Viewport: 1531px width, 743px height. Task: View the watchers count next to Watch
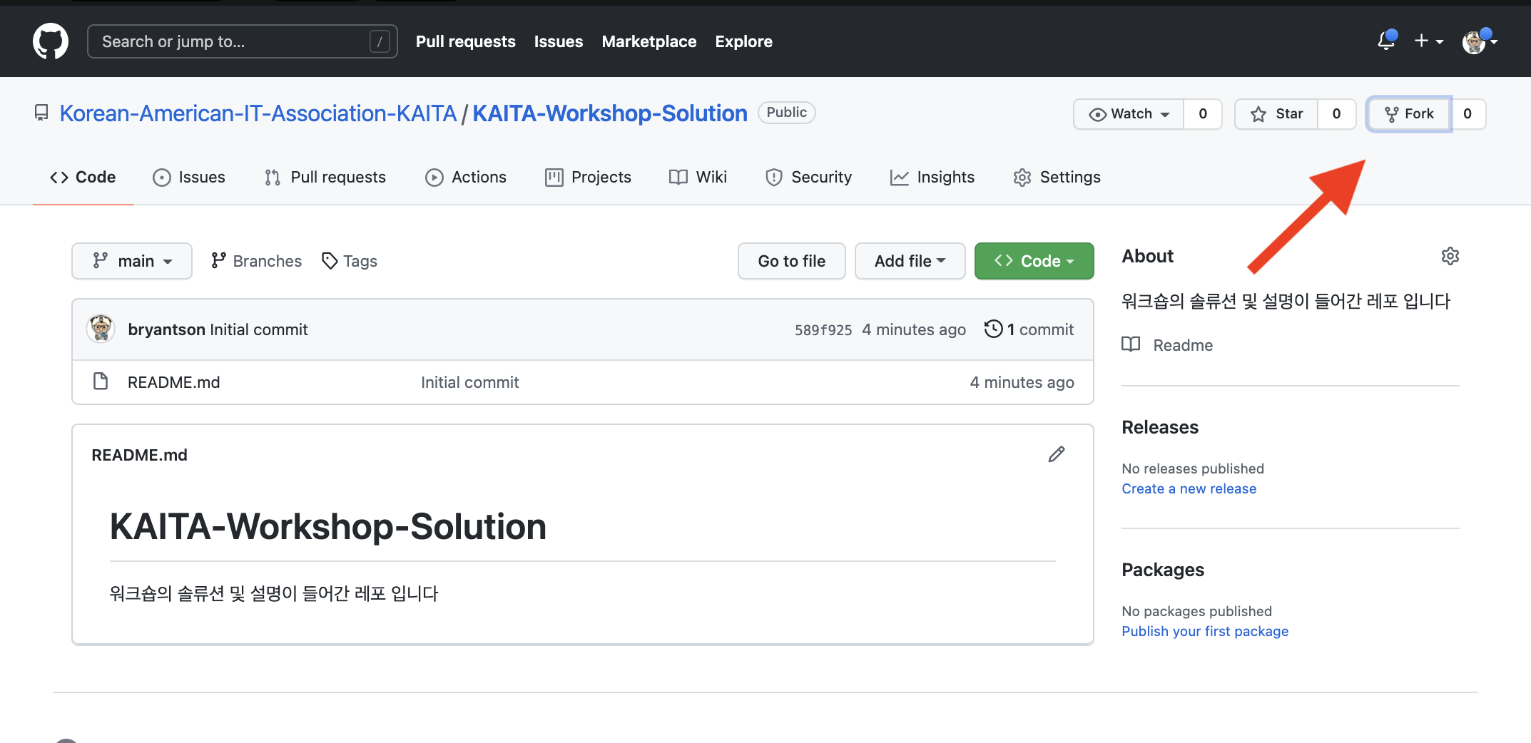click(1203, 114)
